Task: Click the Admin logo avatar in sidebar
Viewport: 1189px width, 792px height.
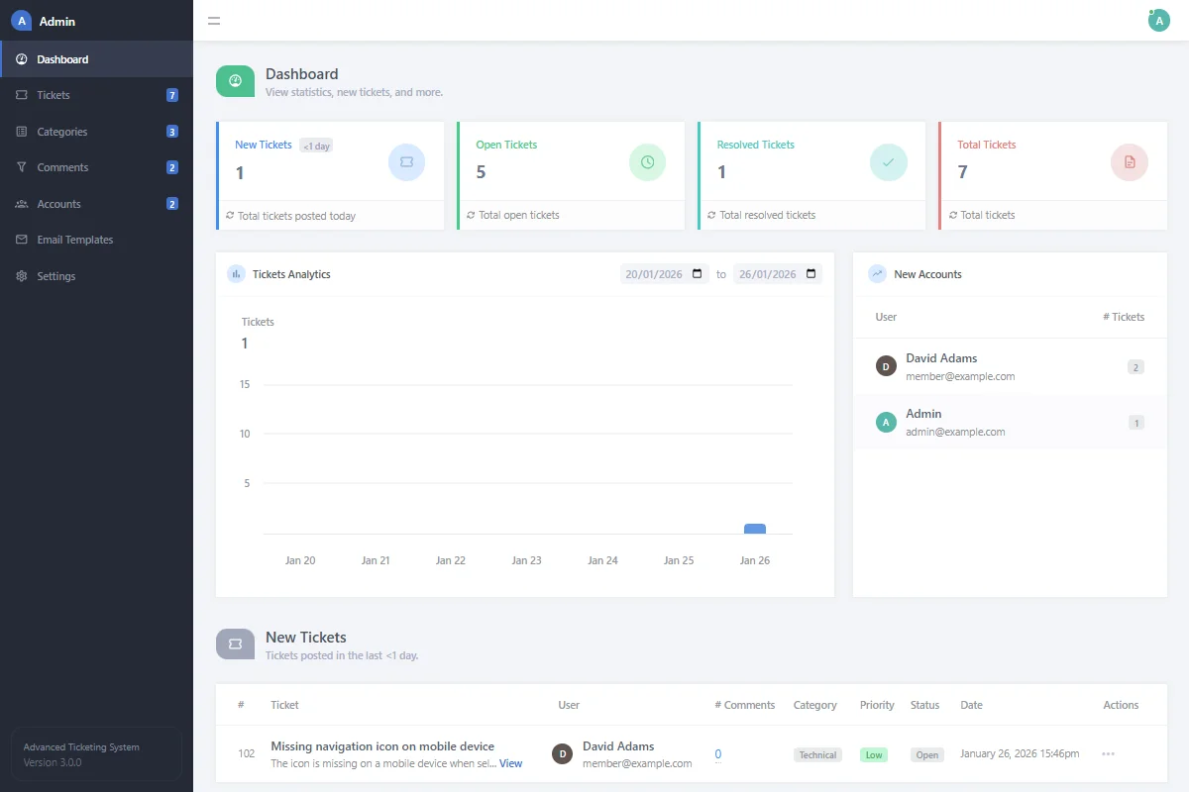Action: 21,21
